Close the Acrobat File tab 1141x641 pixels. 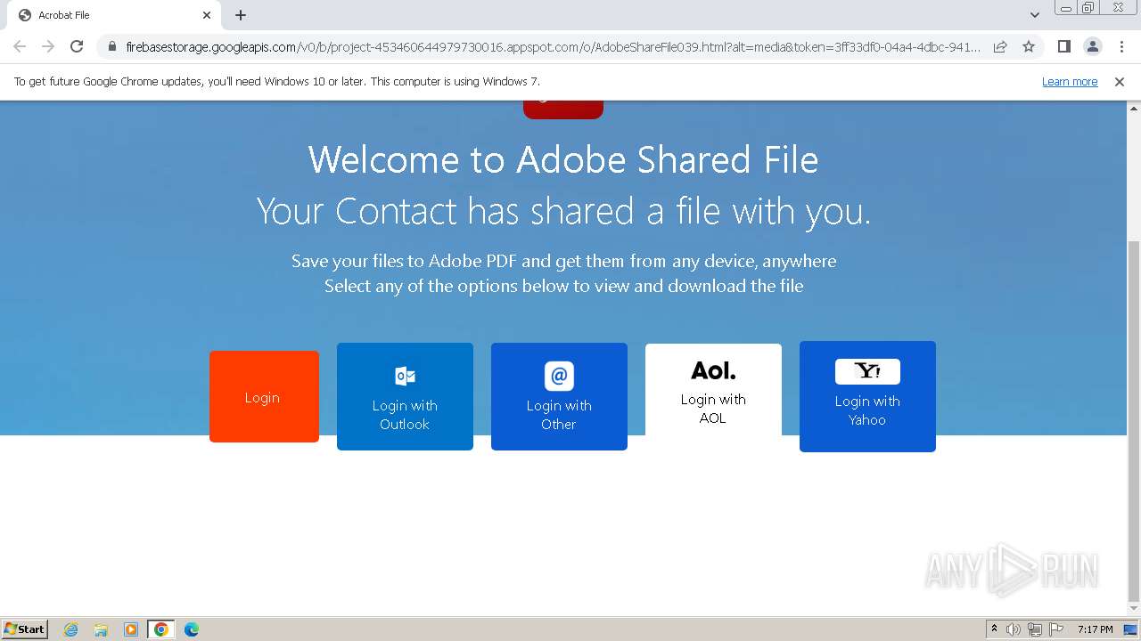[x=207, y=15]
